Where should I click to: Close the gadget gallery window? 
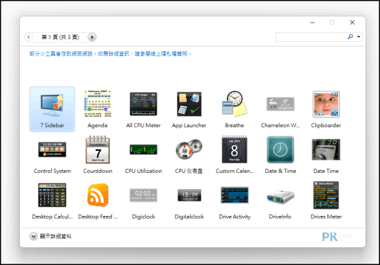[x=352, y=23]
